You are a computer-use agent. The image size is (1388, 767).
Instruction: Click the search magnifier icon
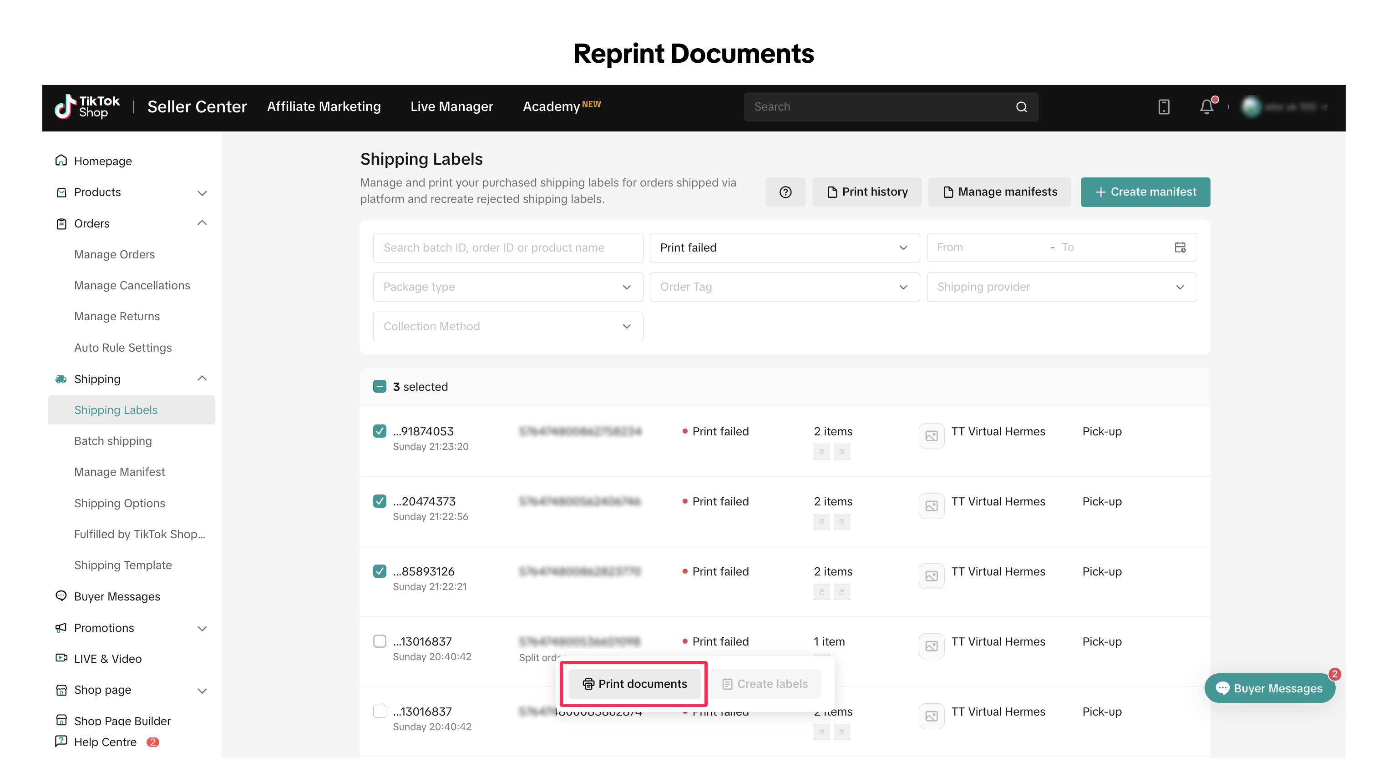pos(1021,106)
